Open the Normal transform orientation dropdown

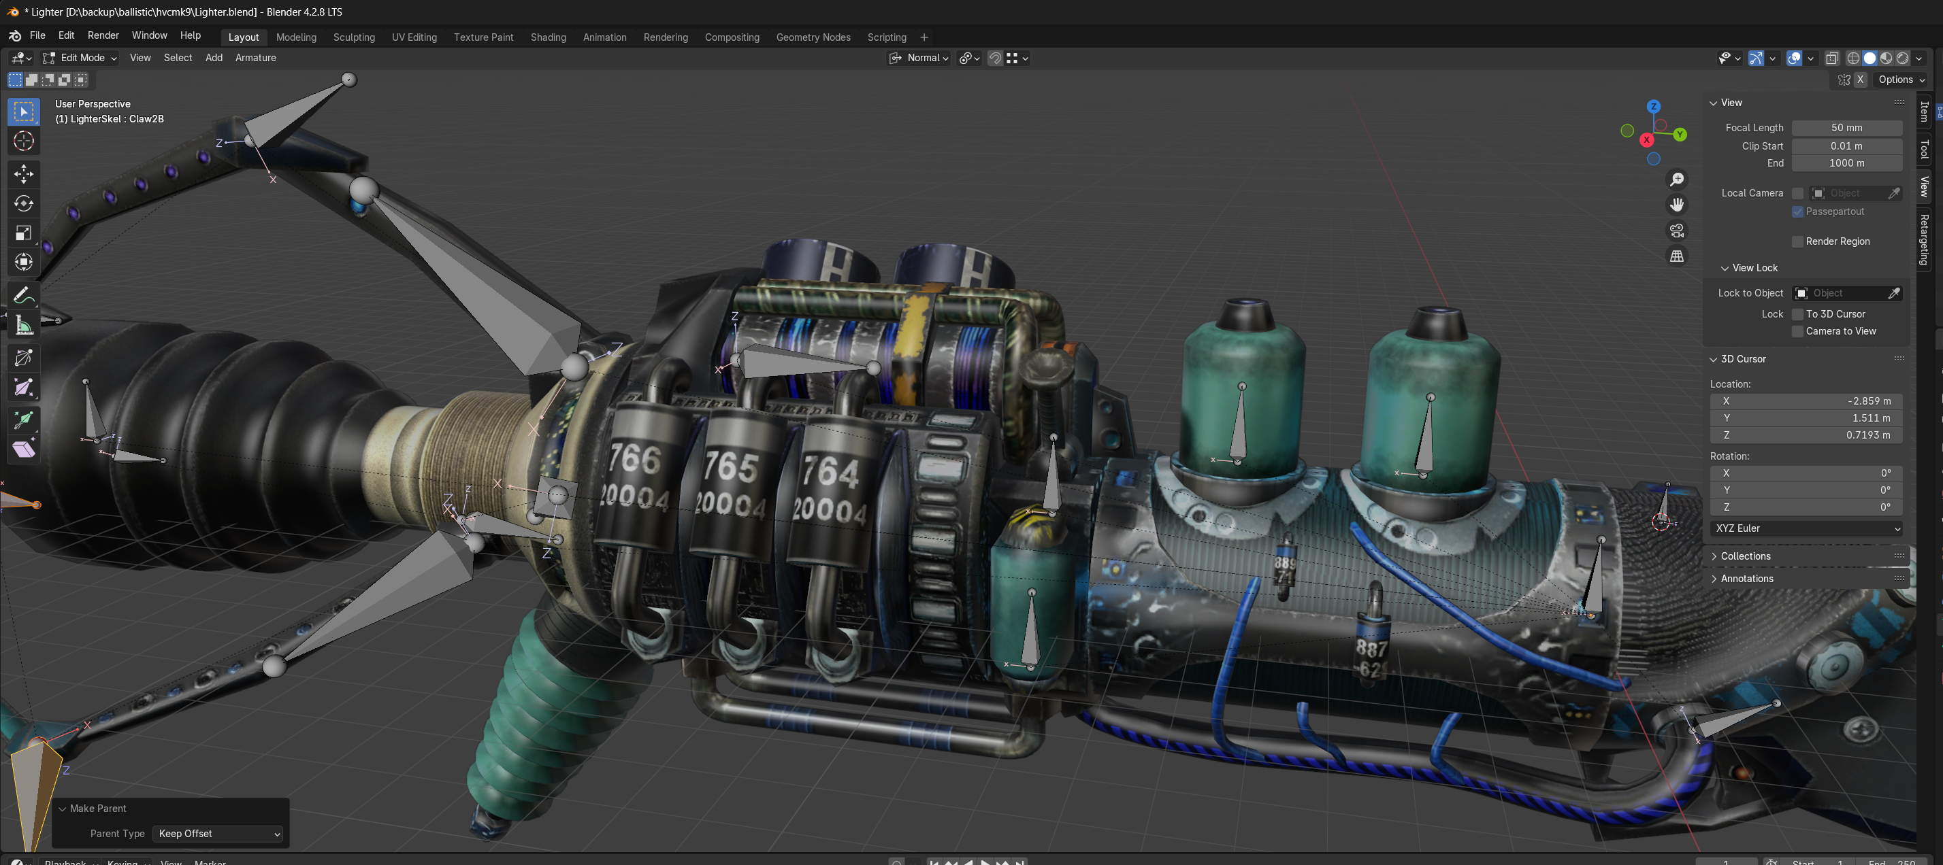tap(919, 58)
